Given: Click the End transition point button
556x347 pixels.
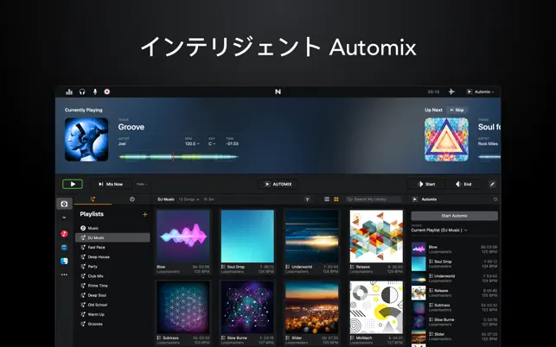Looking at the screenshot, I should click(x=463, y=184).
